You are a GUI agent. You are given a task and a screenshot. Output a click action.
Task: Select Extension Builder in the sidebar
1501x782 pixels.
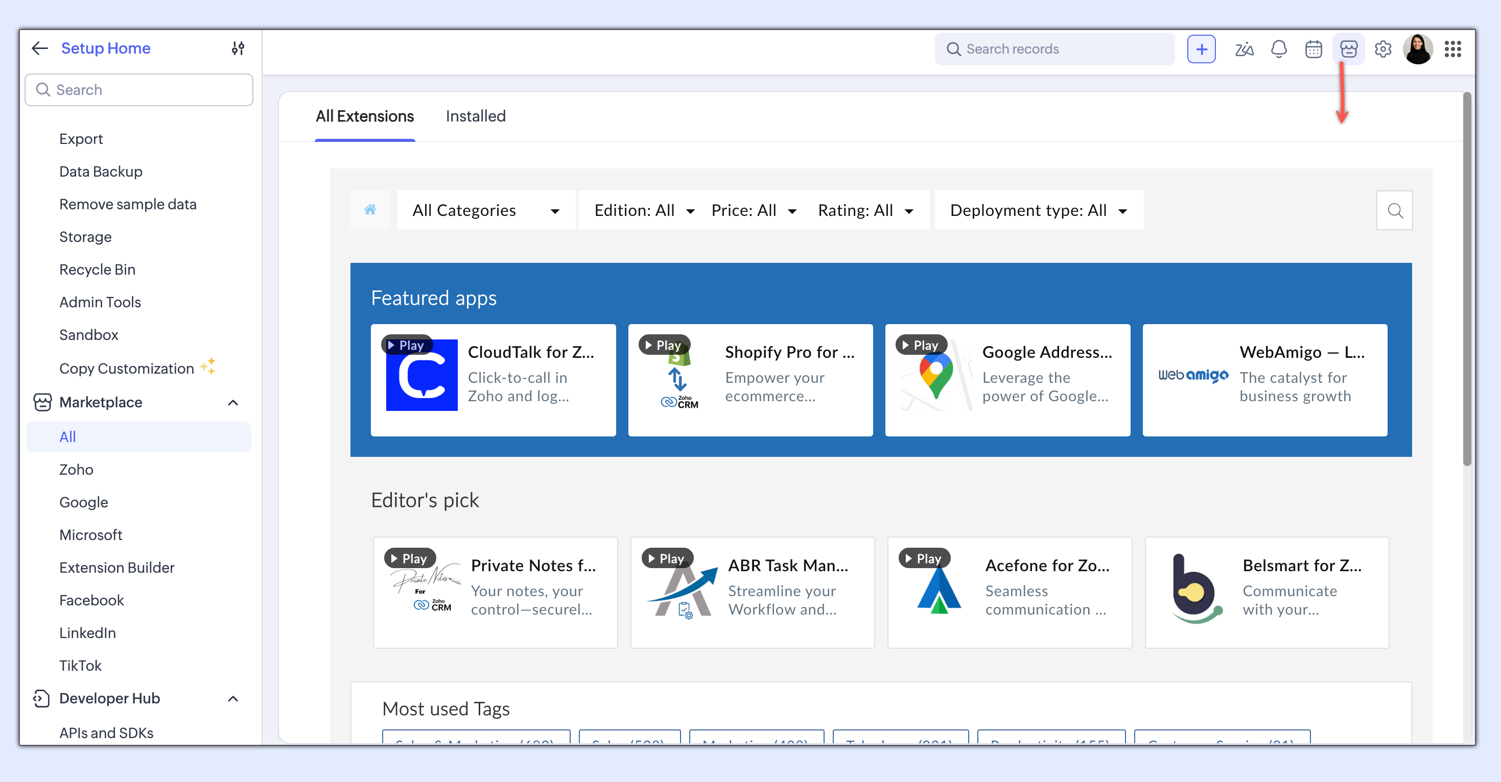(x=116, y=567)
